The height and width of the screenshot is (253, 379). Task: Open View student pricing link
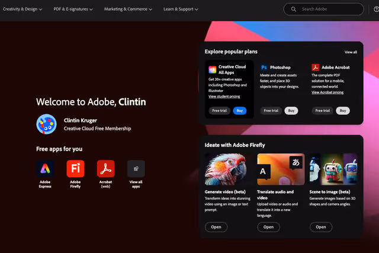click(224, 97)
